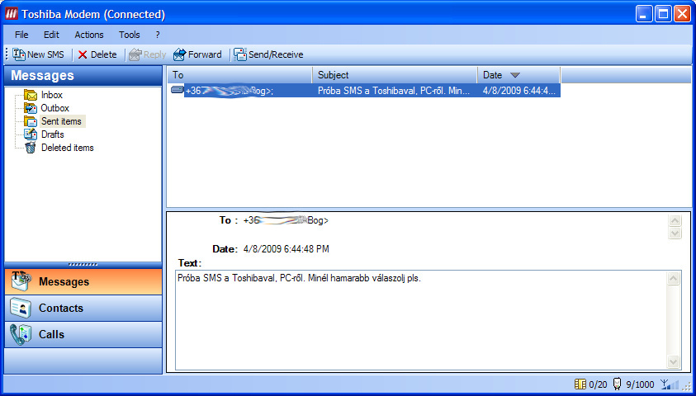Select the Outbox folder icon
The width and height of the screenshot is (696, 396).
(x=31, y=108)
